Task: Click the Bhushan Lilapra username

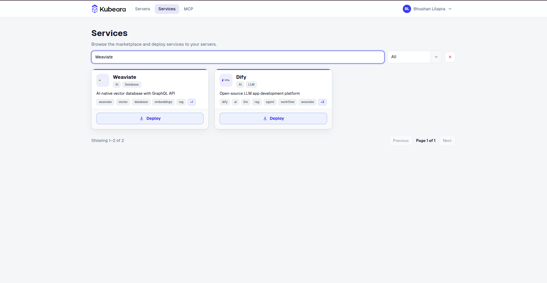Action: (x=429, y=9)
